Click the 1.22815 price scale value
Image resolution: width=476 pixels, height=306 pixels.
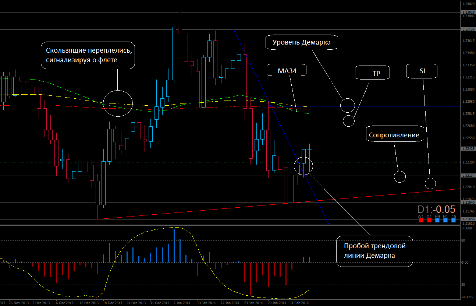468,114
